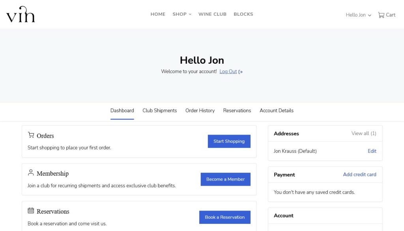
Task: Open the Order History tab
Action: pos(200,111)
